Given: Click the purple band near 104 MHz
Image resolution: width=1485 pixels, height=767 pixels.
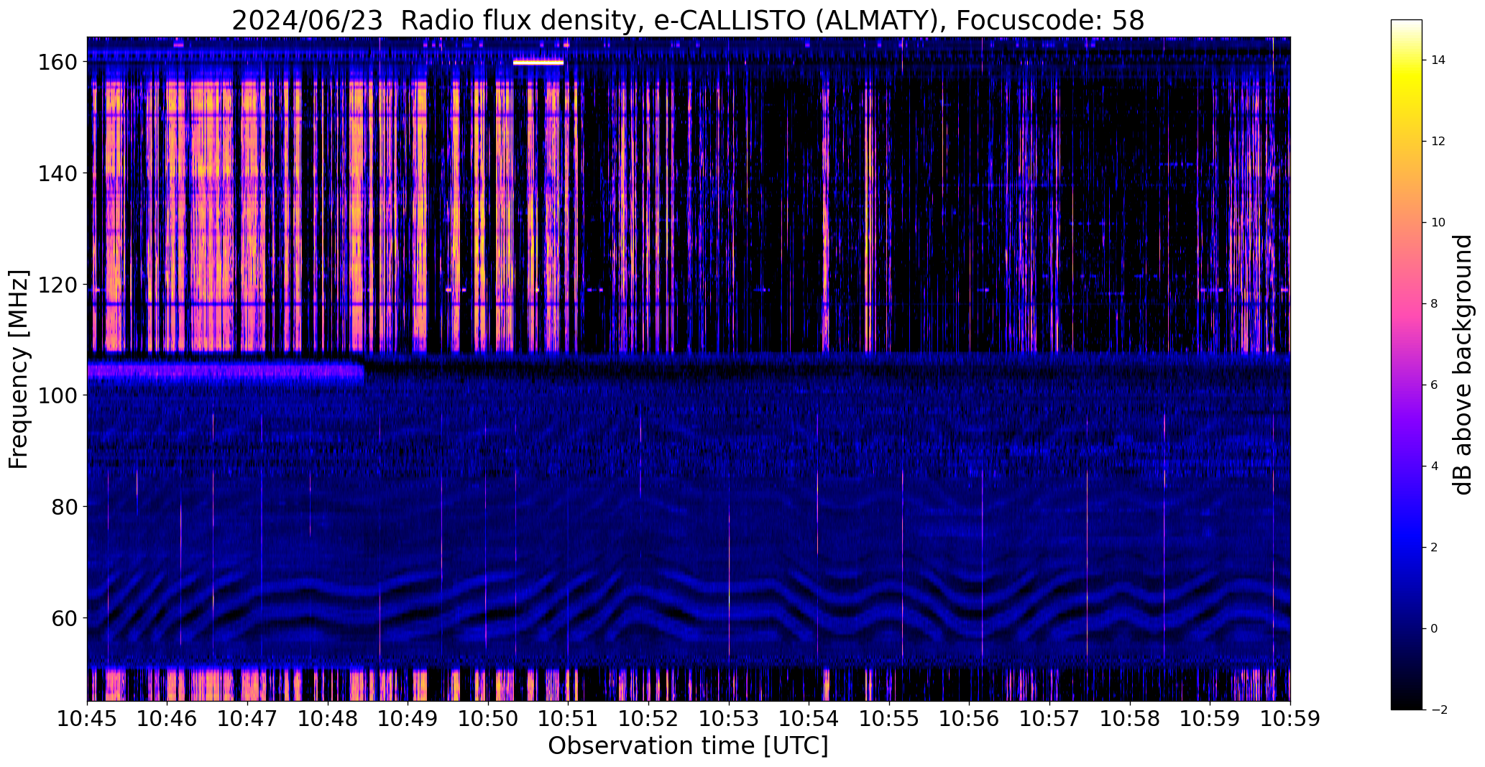Looking at the screenshot, I should (226, 371).
